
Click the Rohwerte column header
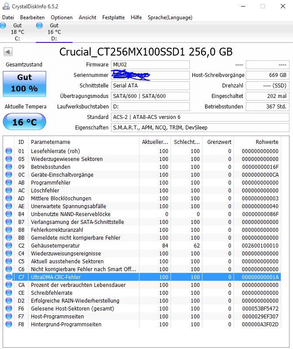pyautogui.click(x=257, y=142)
